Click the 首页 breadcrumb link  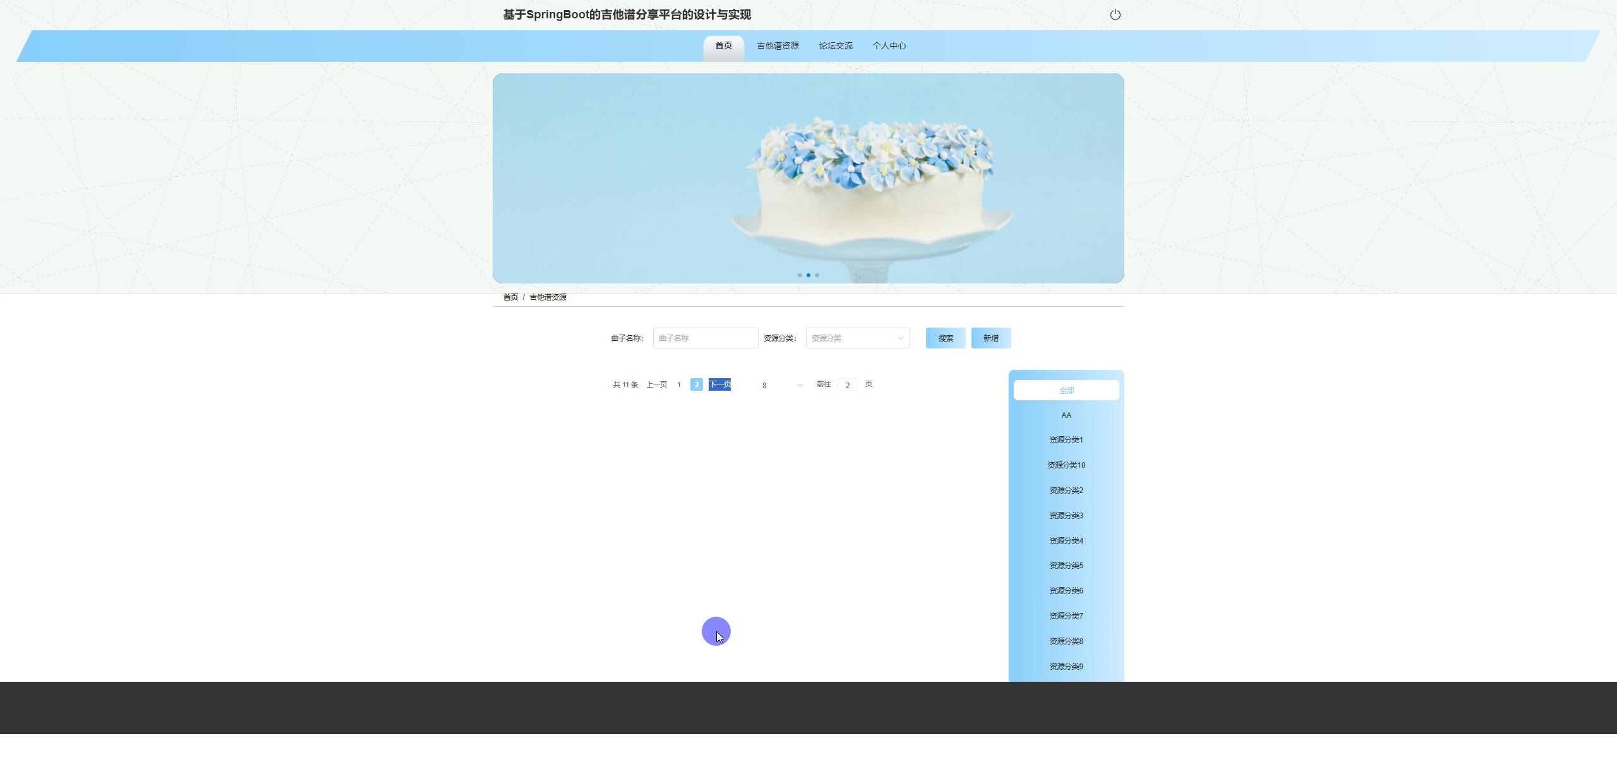510,297
